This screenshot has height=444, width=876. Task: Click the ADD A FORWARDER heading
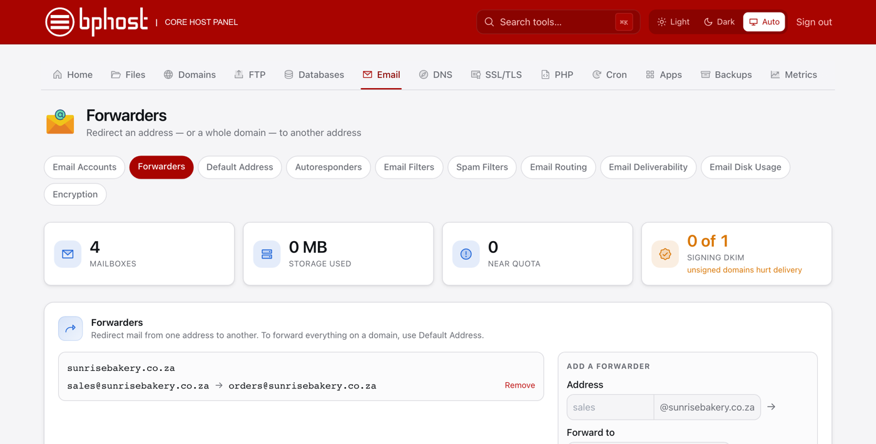point(608,367)
